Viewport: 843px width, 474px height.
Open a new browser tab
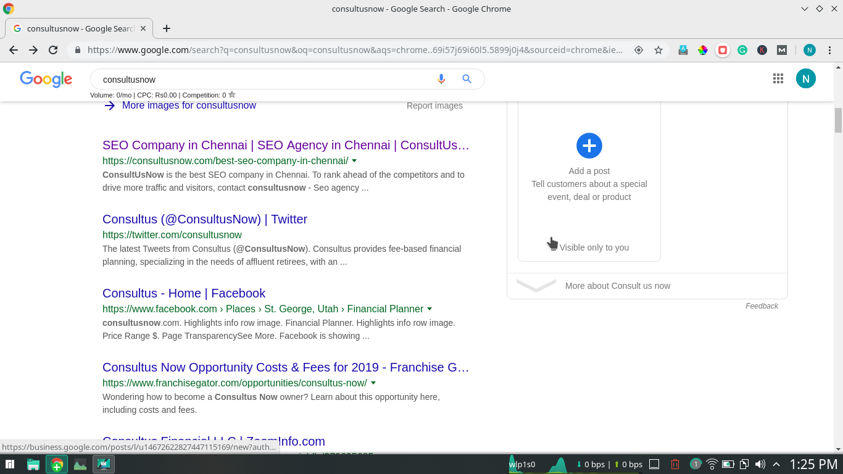point(167,28)
